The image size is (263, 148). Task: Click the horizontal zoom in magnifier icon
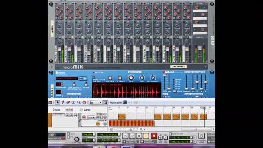(x=111, y=129)
